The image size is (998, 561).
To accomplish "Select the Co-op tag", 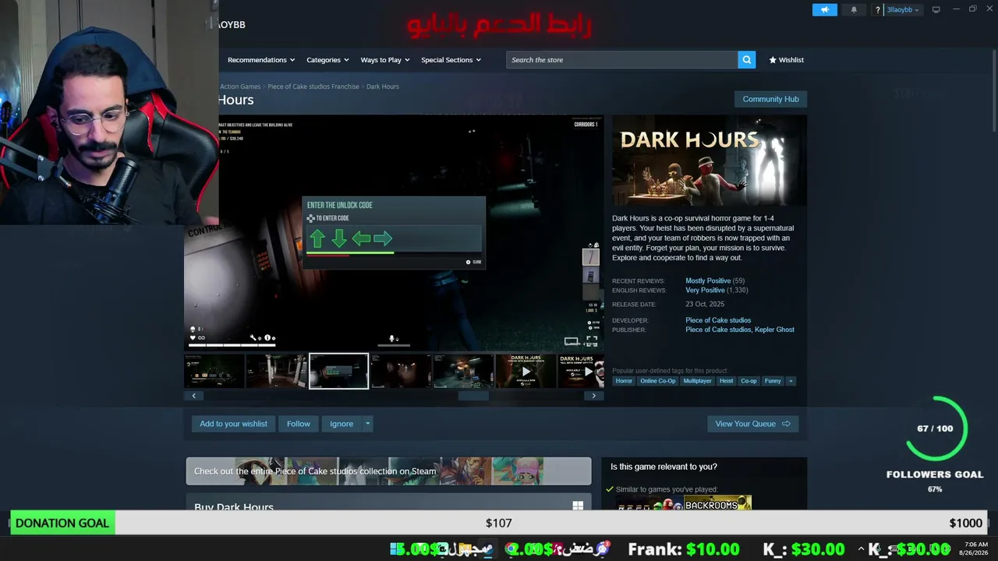I will click(x=748, y=381).
